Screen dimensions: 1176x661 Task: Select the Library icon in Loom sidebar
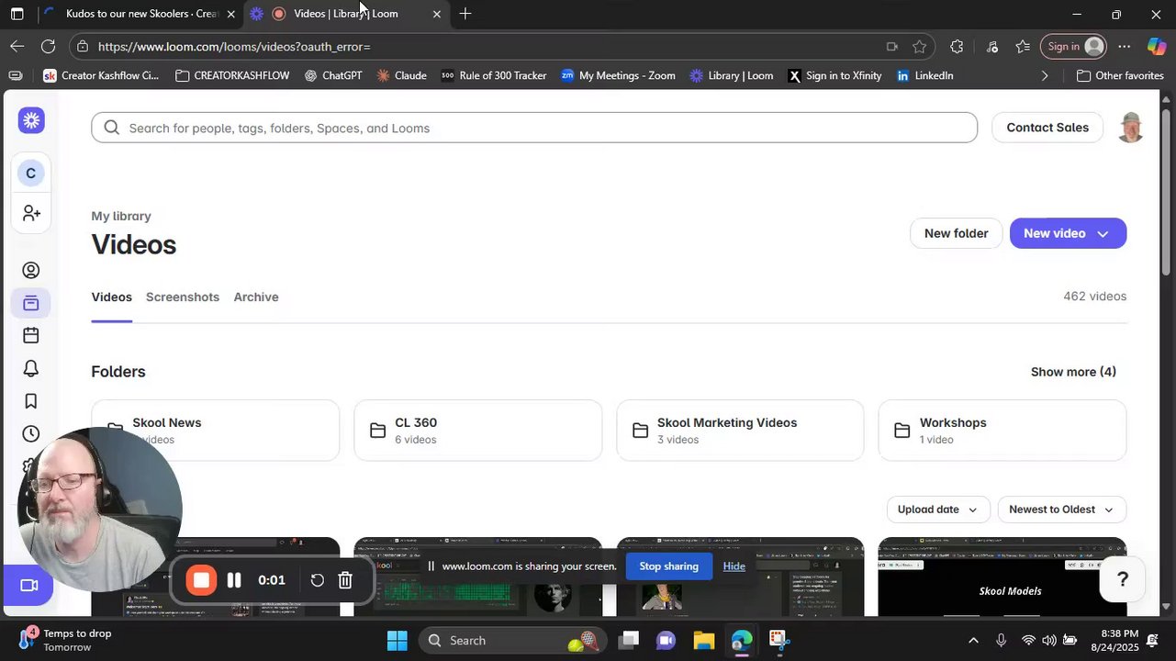[x=31, y=303]
